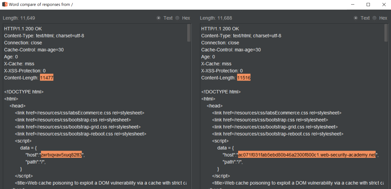This screenshot has width=391, height=189.
Task: Click HTTP/1.1 200 OK line in left pane
Action: coord(23,29)
